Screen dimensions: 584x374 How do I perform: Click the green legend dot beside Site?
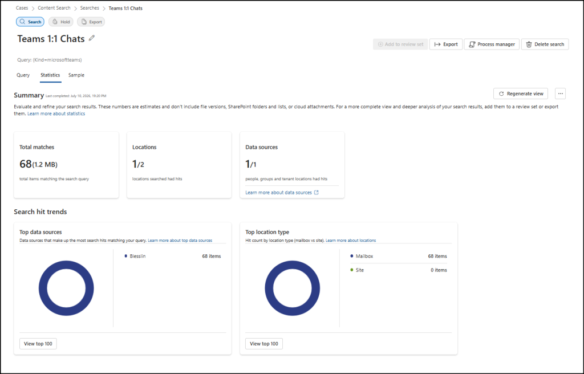[352, 270]
